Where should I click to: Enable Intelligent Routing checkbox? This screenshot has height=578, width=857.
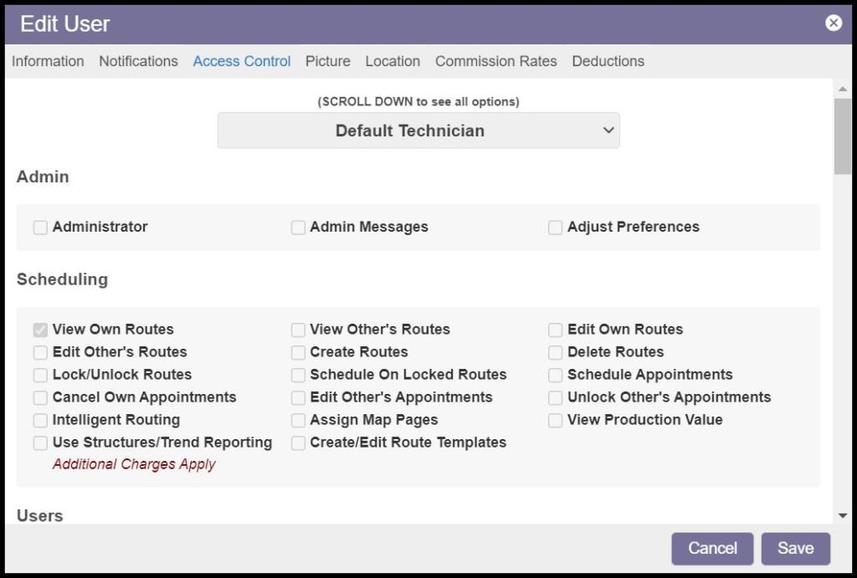coord(40,420)
